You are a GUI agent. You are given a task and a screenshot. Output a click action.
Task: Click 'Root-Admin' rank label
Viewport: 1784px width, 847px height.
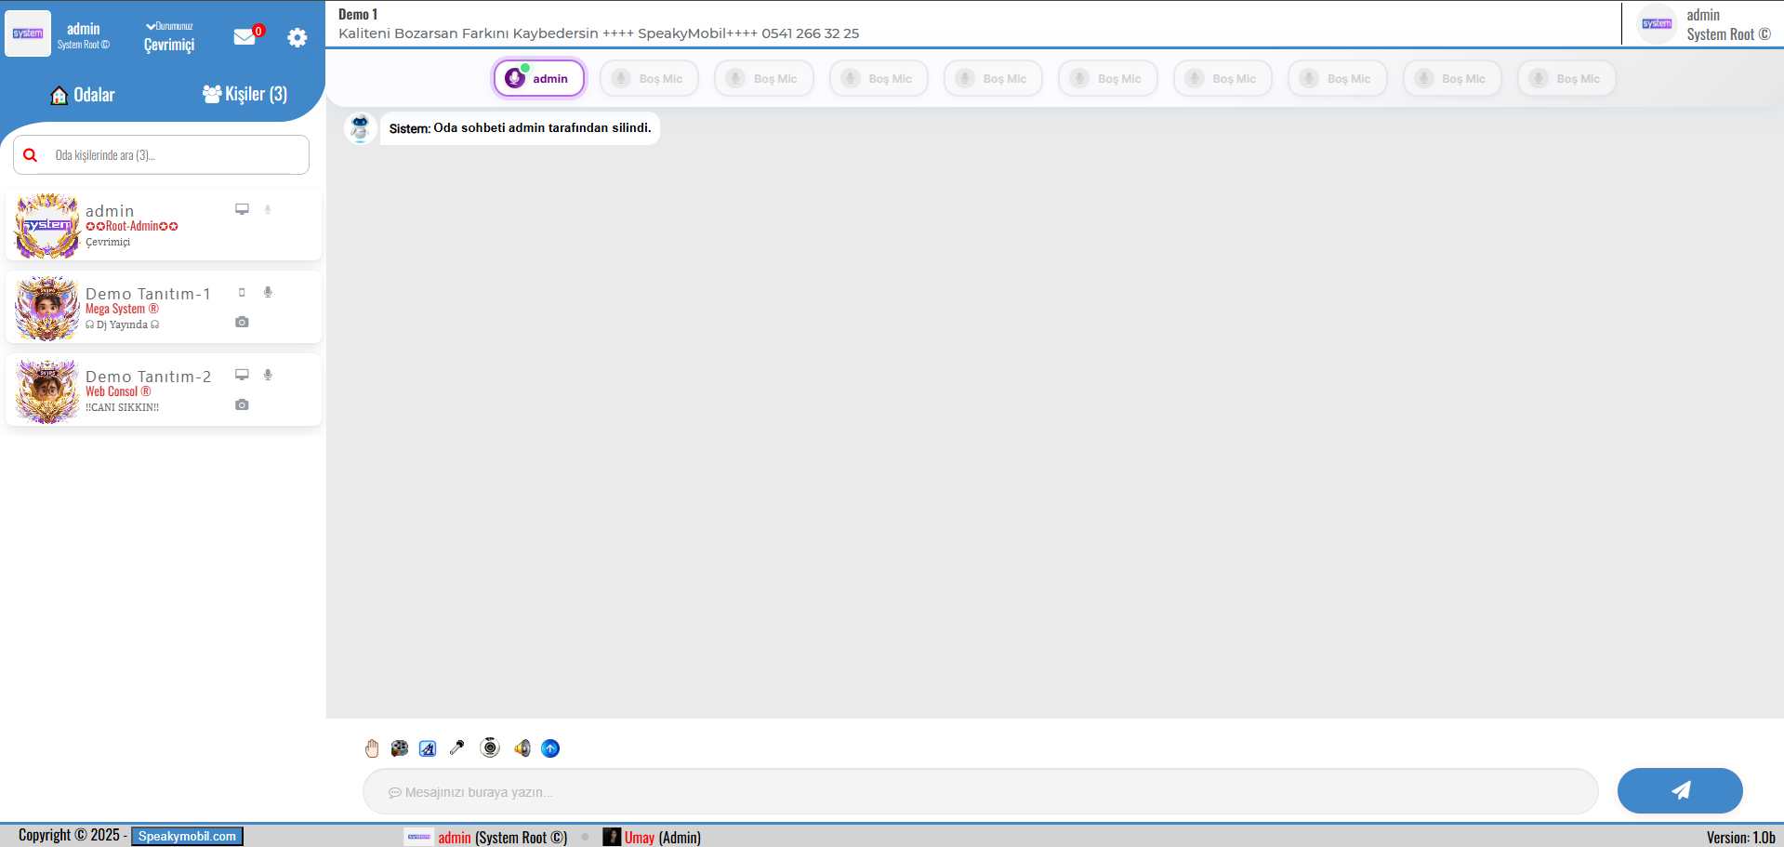click(x=132, y=226)
